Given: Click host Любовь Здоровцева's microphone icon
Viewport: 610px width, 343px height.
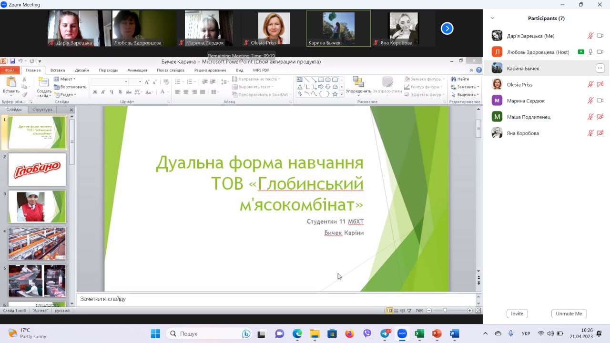Looking at the screenshot, I should click(x=590, y=52).
